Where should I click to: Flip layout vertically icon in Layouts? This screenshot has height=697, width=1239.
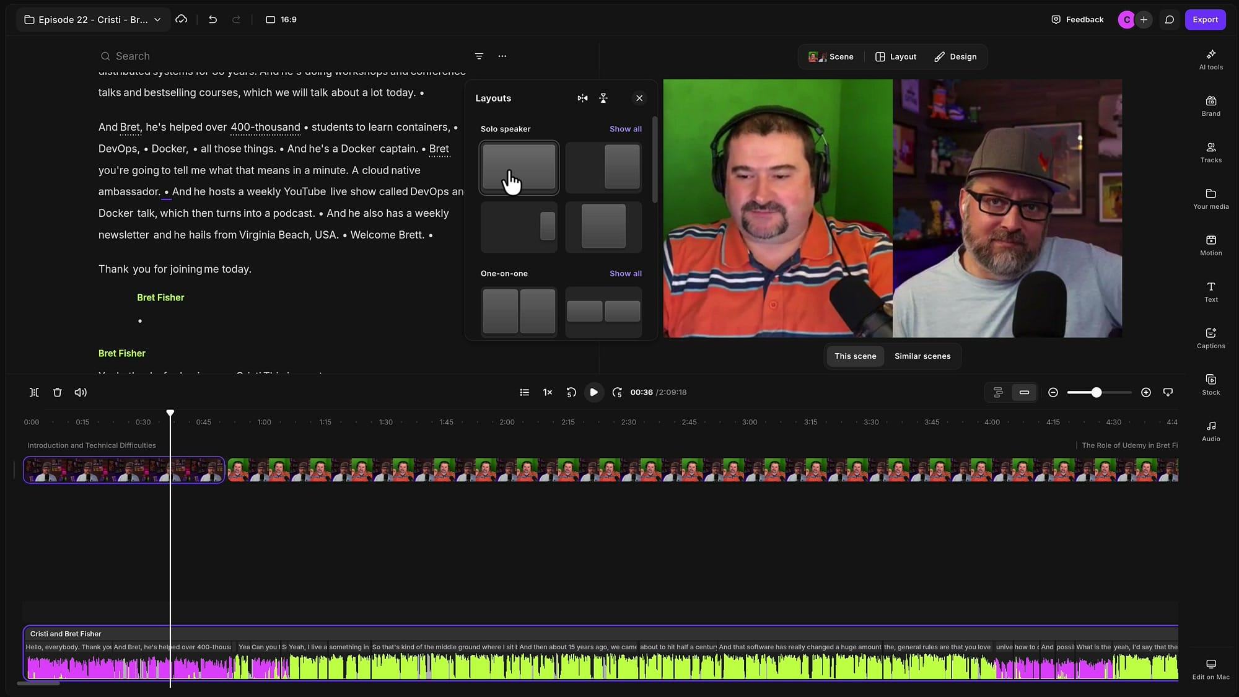[603, 98]
